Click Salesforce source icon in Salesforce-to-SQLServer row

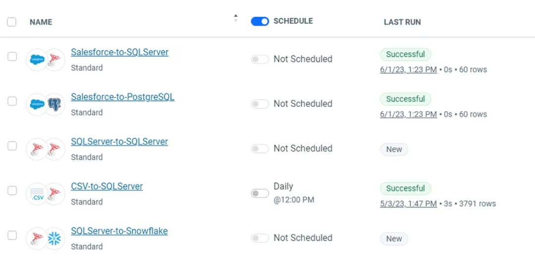[37, 60]
